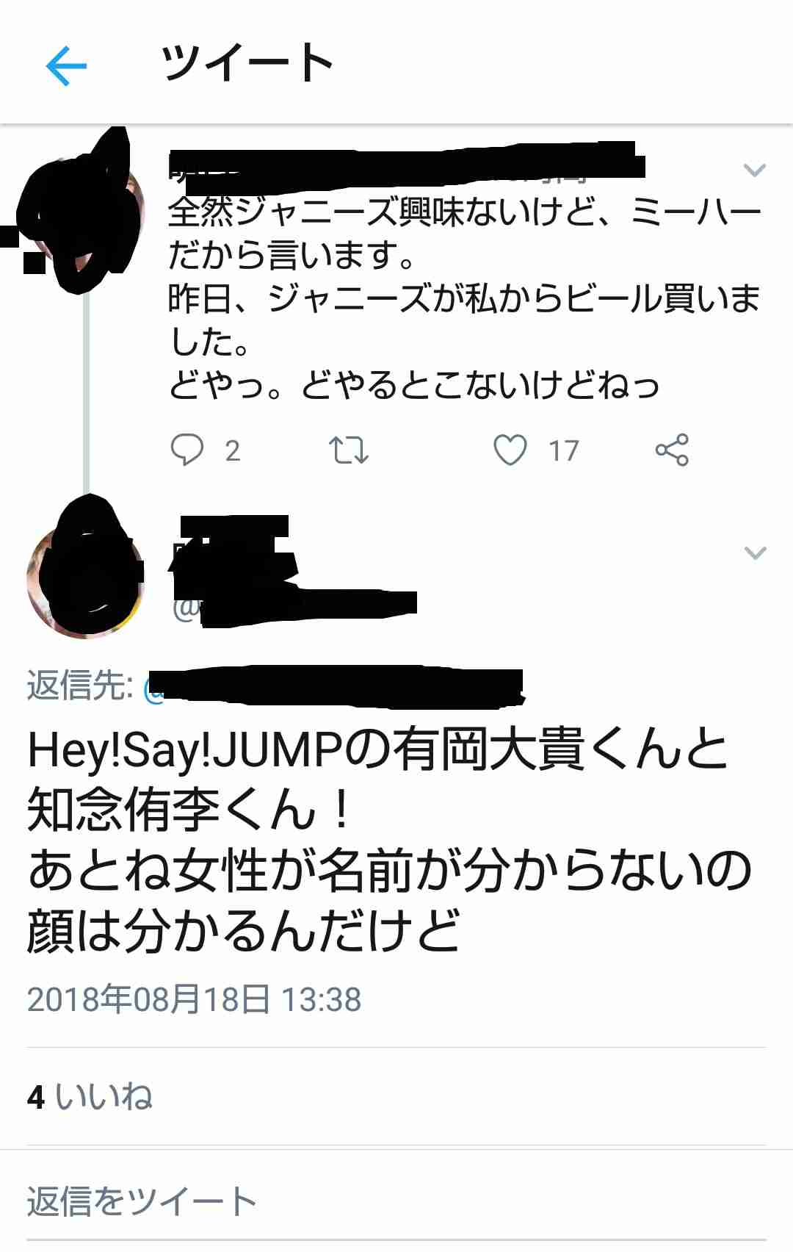This screenshot has width=793, height=1252.
Task: View the 17 likes count on first tweet
Action: [x=564, y=450]
